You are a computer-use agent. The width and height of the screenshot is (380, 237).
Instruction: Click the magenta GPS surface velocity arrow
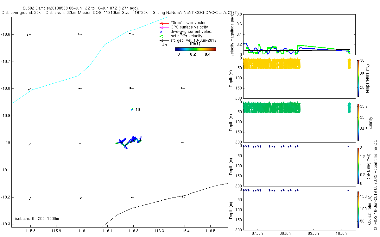click(x=163, y=27)
